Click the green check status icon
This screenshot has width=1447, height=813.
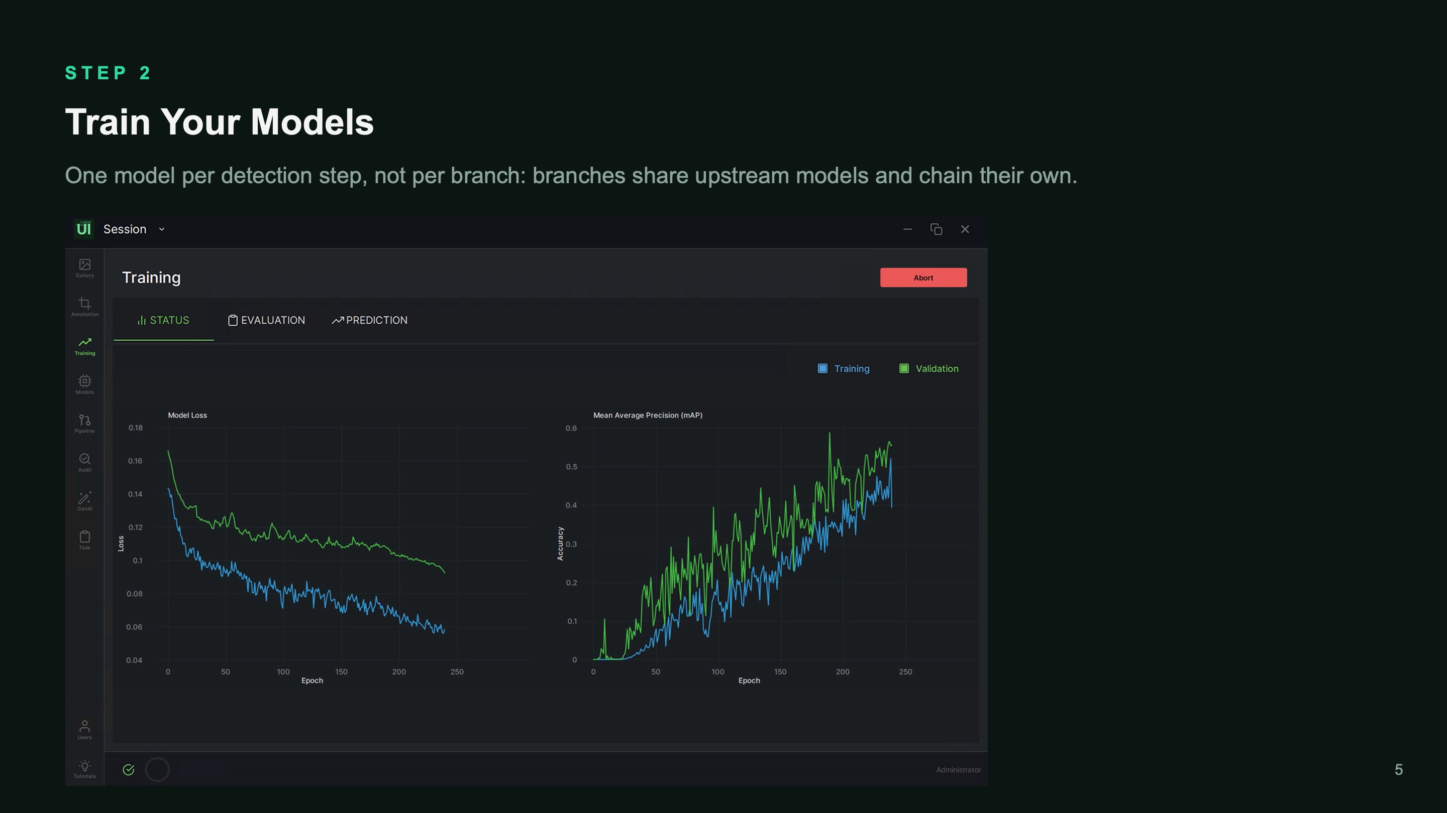click(129, 770)
